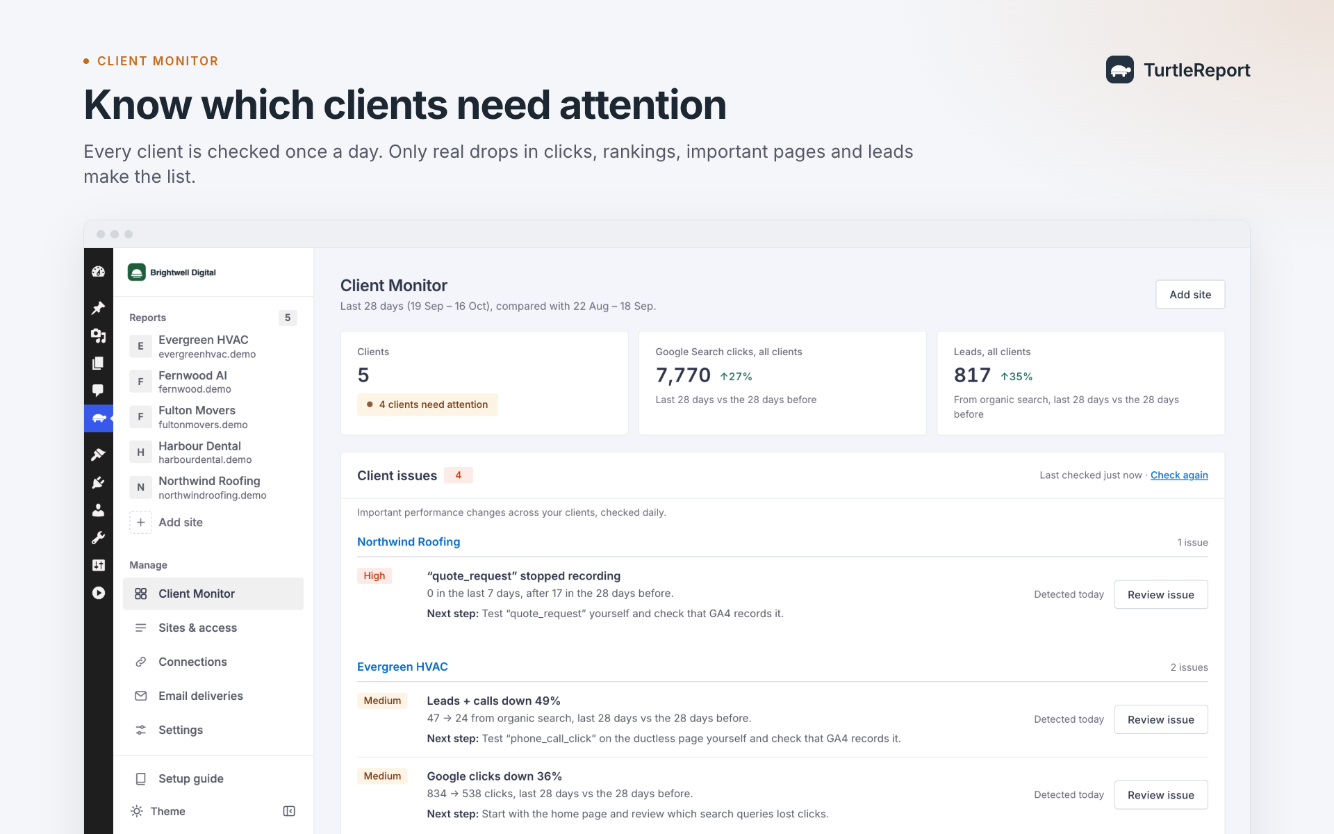
Task: Select the highlighted TurtleReport turtle icon
Action: 98,418
